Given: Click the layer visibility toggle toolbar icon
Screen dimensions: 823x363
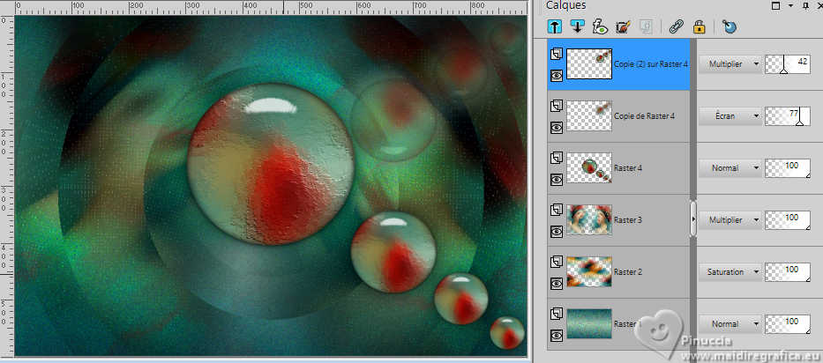Looking at the screenshot, I should tap(600, 26).
